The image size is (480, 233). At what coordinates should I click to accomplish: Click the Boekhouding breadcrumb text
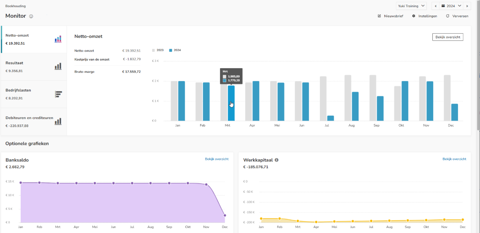pos(15,6)
